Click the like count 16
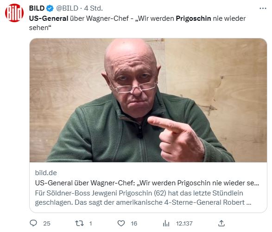The width and height of the screenshot is (272, 232). (x=134, y=223)
